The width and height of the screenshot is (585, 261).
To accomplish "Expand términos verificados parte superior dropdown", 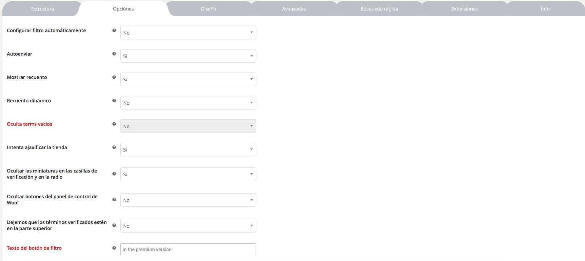I will point(188,226).
